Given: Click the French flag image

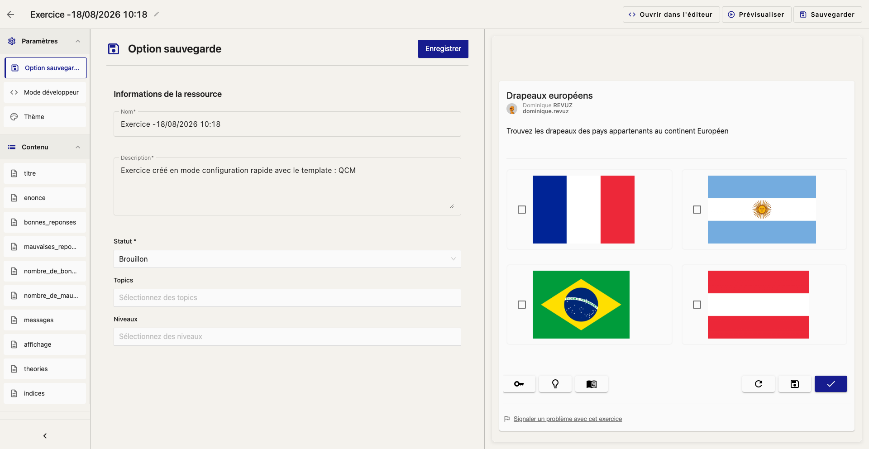Looking at the screenshot, I should coord(583,210).
